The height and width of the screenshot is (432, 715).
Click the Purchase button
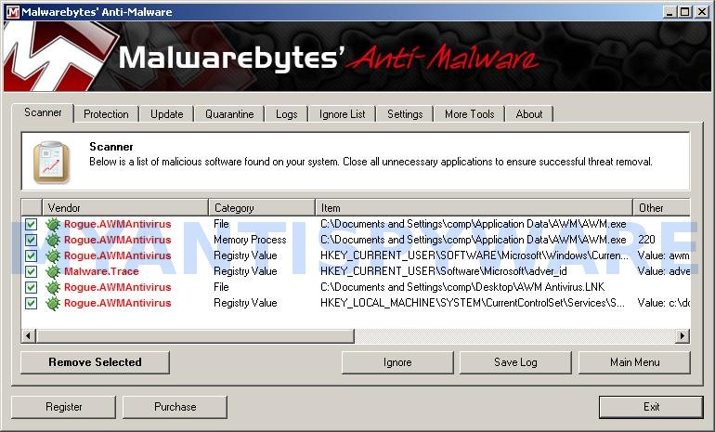tap(175, 407)
